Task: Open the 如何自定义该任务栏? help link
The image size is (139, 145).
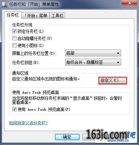Action: 28,123
